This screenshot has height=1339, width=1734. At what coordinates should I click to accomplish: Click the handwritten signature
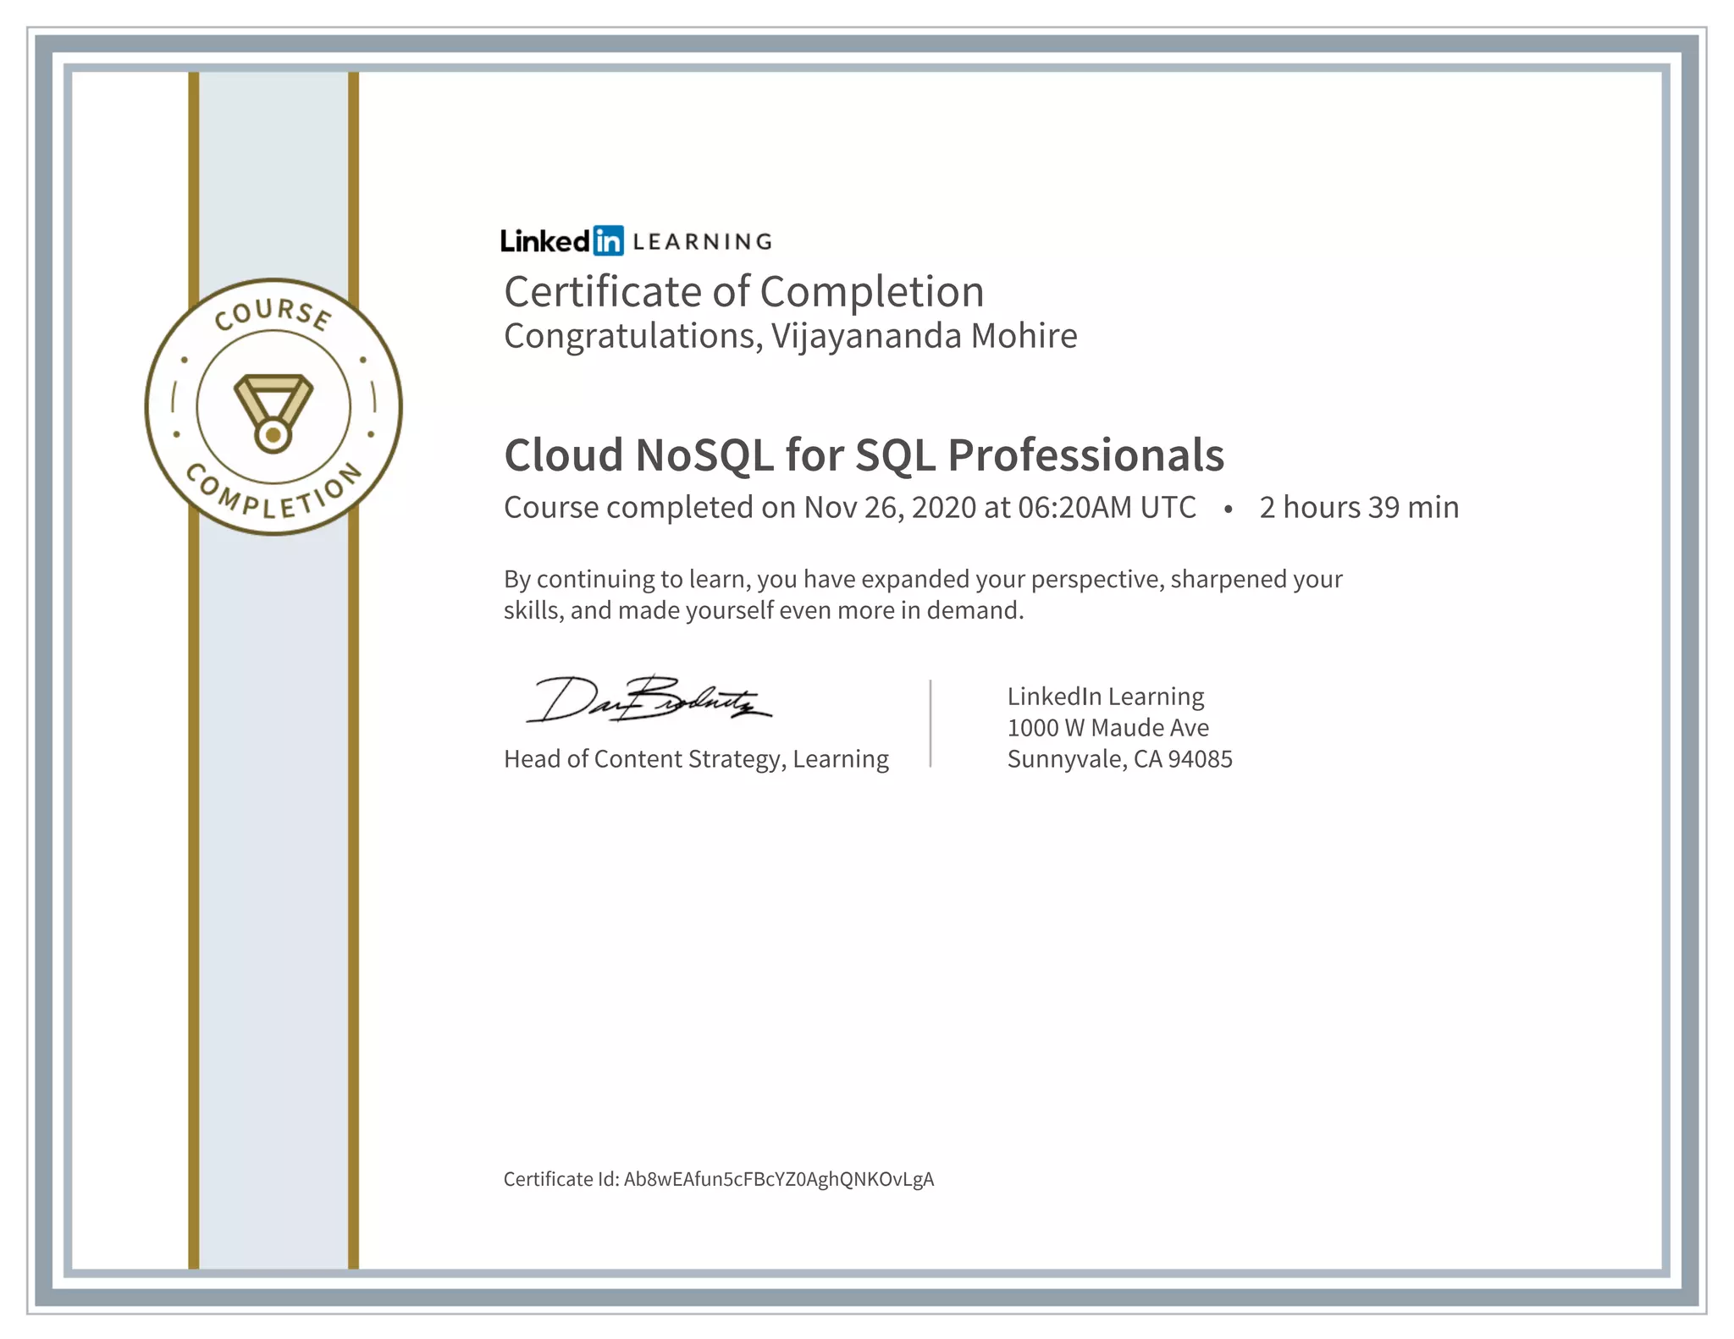tap(648, 700)
